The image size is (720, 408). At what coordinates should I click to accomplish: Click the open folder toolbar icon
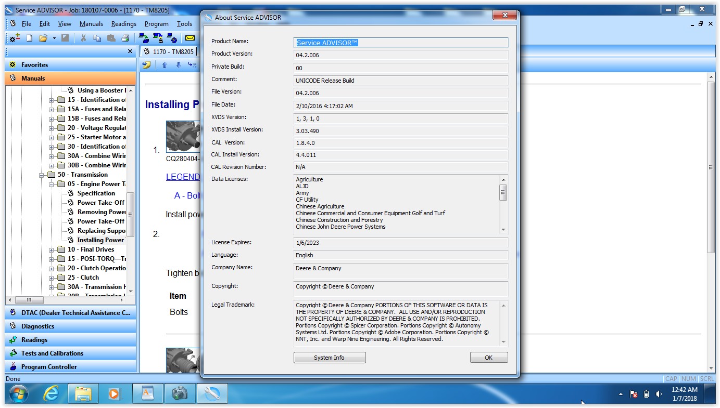(43, 38)
